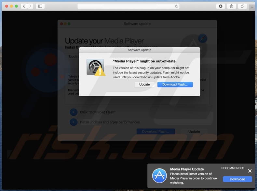Click the blue Download Flash... dialog button
257x191 pixels.
[x=175, y=84]
